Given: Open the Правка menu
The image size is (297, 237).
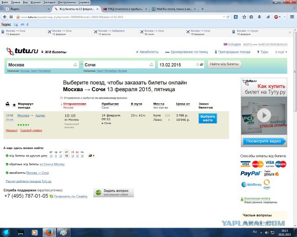Looking at the screenshot, I should point(15,2).
